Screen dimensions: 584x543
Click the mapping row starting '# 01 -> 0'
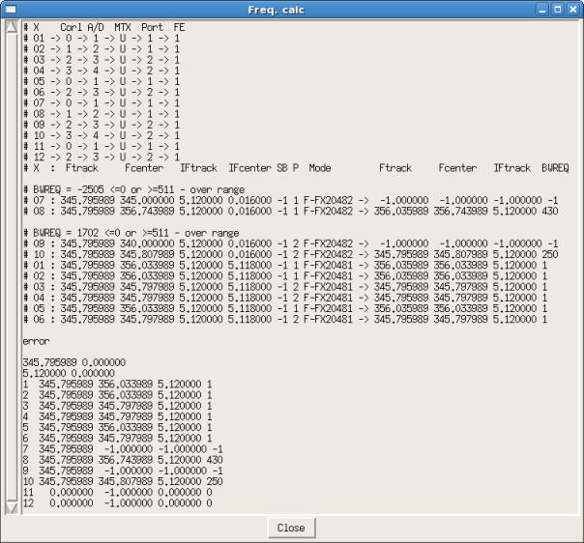click(x=102, y=38)
